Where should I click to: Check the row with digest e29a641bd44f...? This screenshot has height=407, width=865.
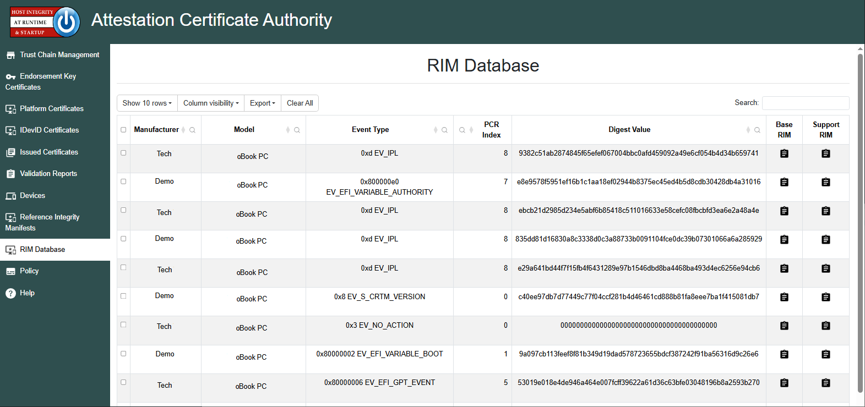pos(123,267)
